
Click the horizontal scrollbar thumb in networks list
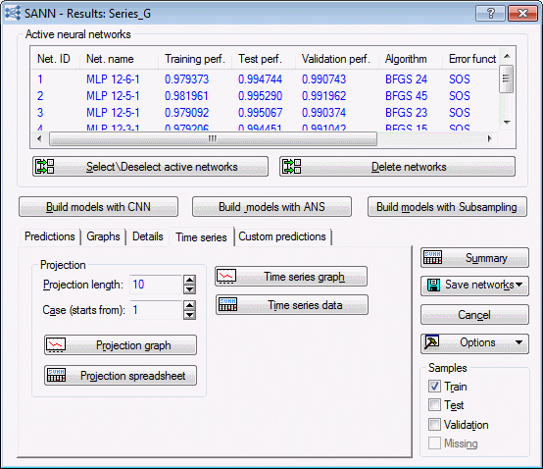213,138
